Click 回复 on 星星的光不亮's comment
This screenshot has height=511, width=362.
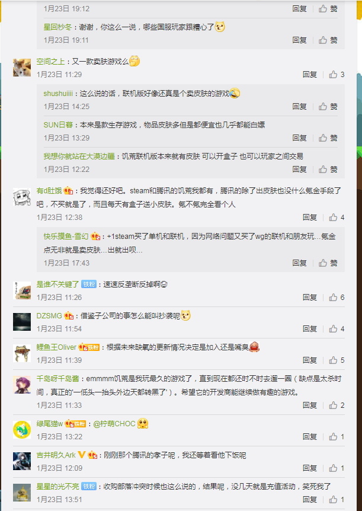click(x=310, y=500)
